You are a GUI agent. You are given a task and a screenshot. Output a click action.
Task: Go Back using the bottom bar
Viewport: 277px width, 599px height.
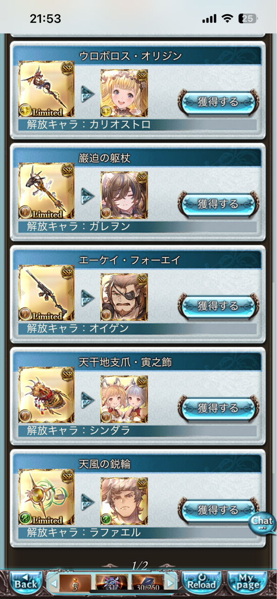tap(24, 583)
